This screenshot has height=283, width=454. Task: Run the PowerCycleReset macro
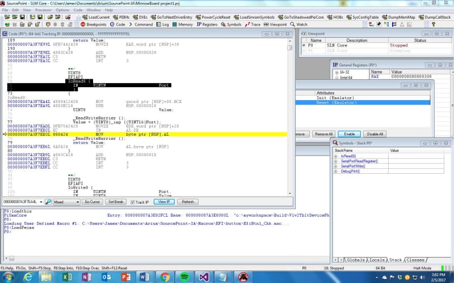tap(213, 17)
